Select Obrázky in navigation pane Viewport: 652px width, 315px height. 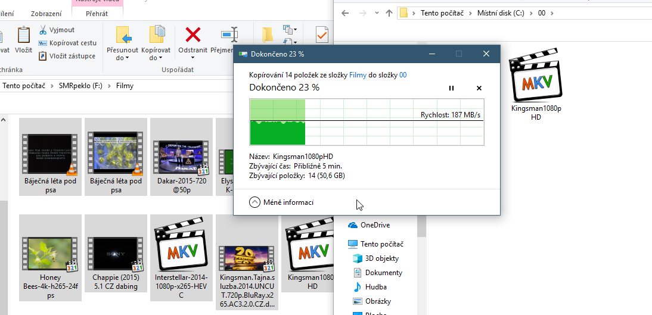[x=372, y=301]
